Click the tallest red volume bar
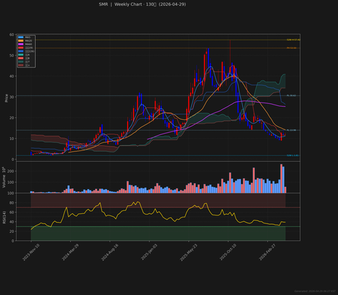338x295 pixels. [x=281, y=178]
